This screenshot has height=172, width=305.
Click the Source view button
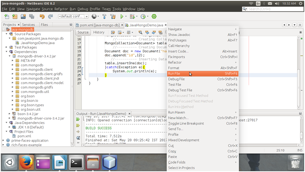pyautogui.click(x=83, y=32)
